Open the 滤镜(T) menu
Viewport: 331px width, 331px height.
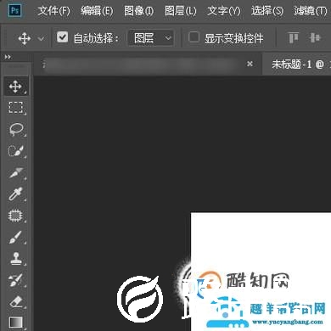(x=311, y=11)
